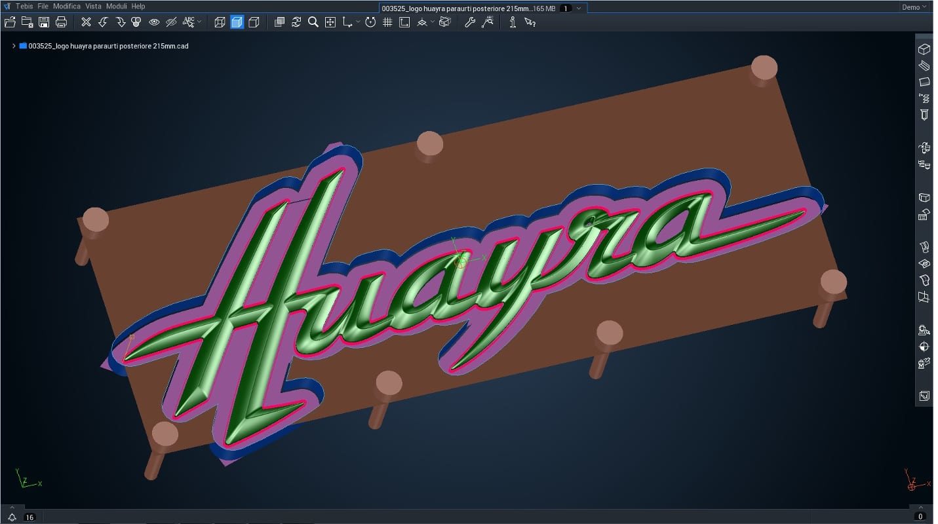This screenshot has width=938, height=524.
Task: Open dropdown beside the ABC selection tool
Action: (x=199, y=22)
